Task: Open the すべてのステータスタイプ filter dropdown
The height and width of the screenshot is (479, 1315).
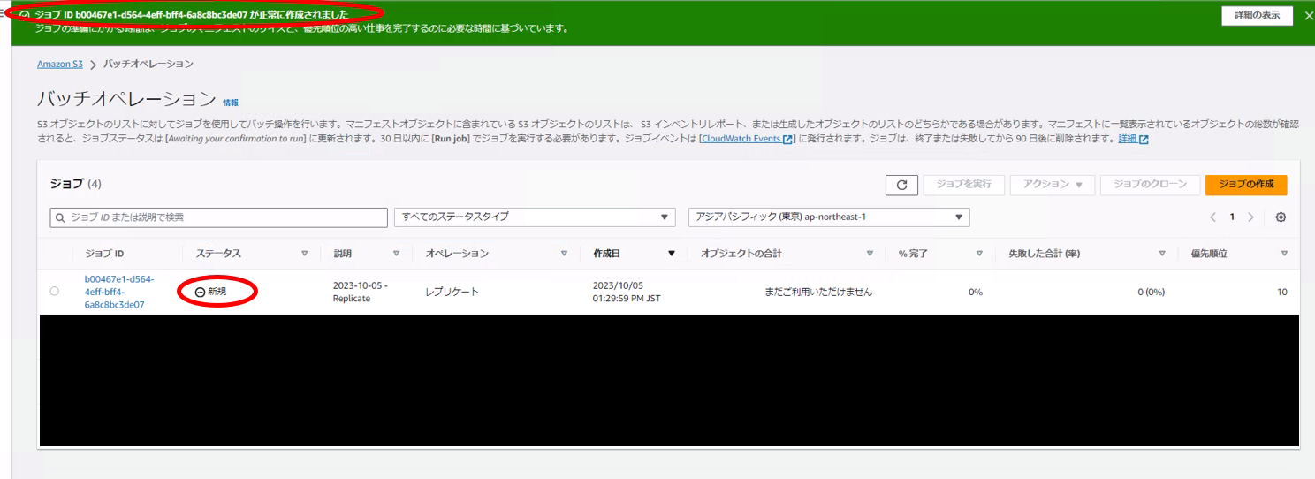Action: click(x=536, y=217)
